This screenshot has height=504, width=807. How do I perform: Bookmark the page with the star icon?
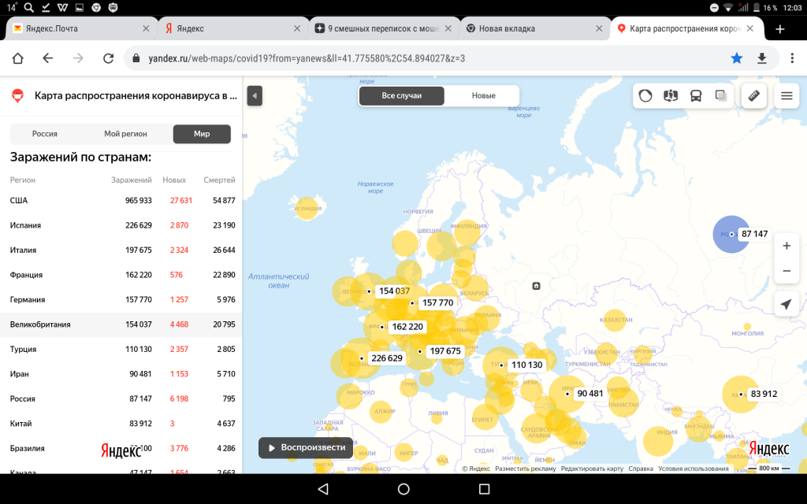click(737, 58)
